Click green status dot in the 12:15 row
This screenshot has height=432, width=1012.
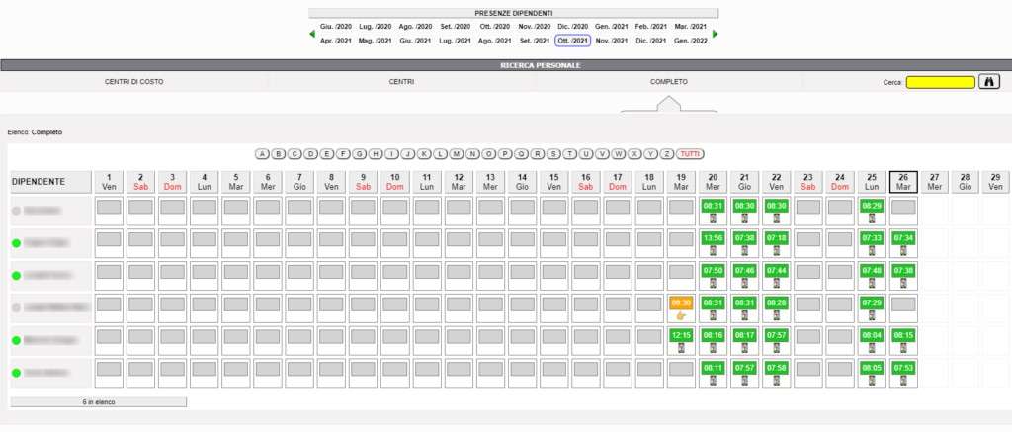16,340
